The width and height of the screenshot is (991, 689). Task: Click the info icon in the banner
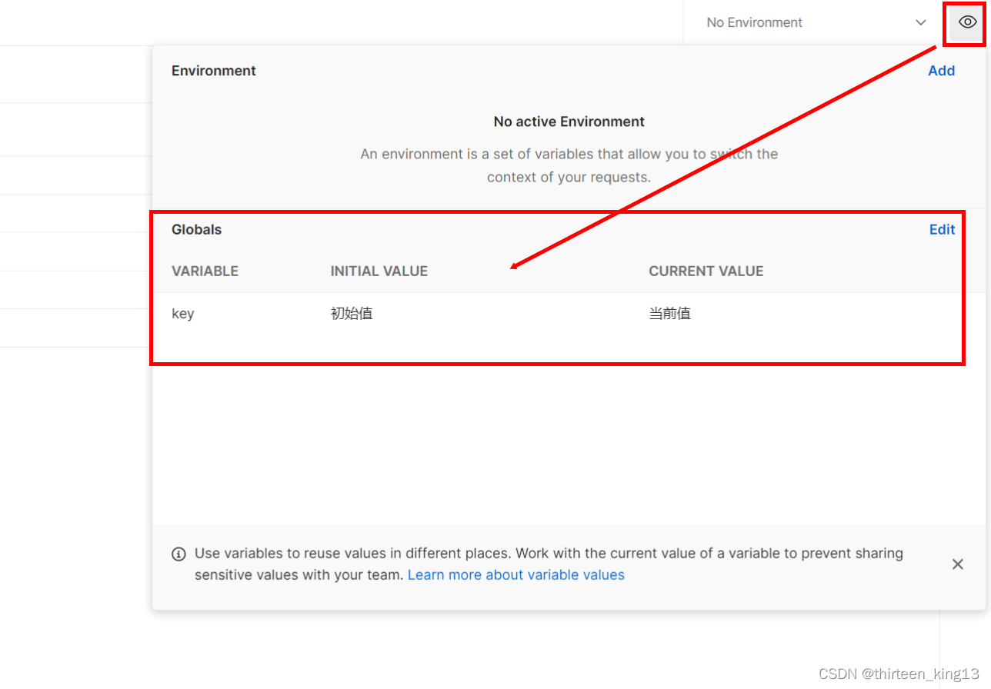(x=179, y=554)
